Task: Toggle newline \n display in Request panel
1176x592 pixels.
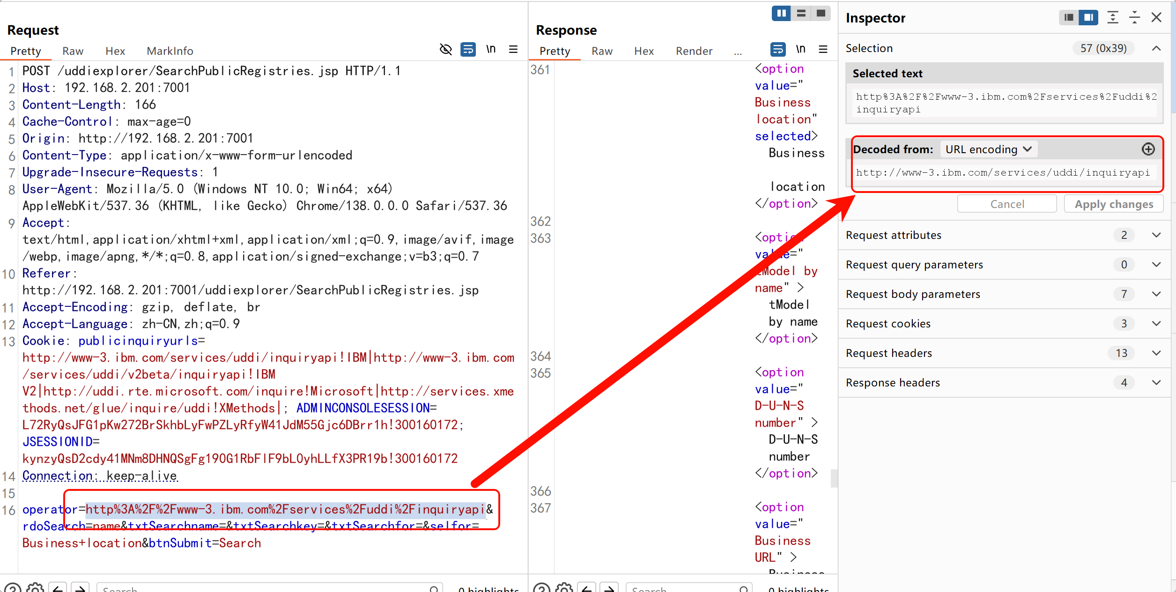Action: (490, 49)
